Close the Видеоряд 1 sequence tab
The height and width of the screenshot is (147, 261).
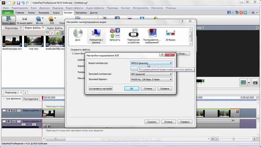click(x=21, y=92)
